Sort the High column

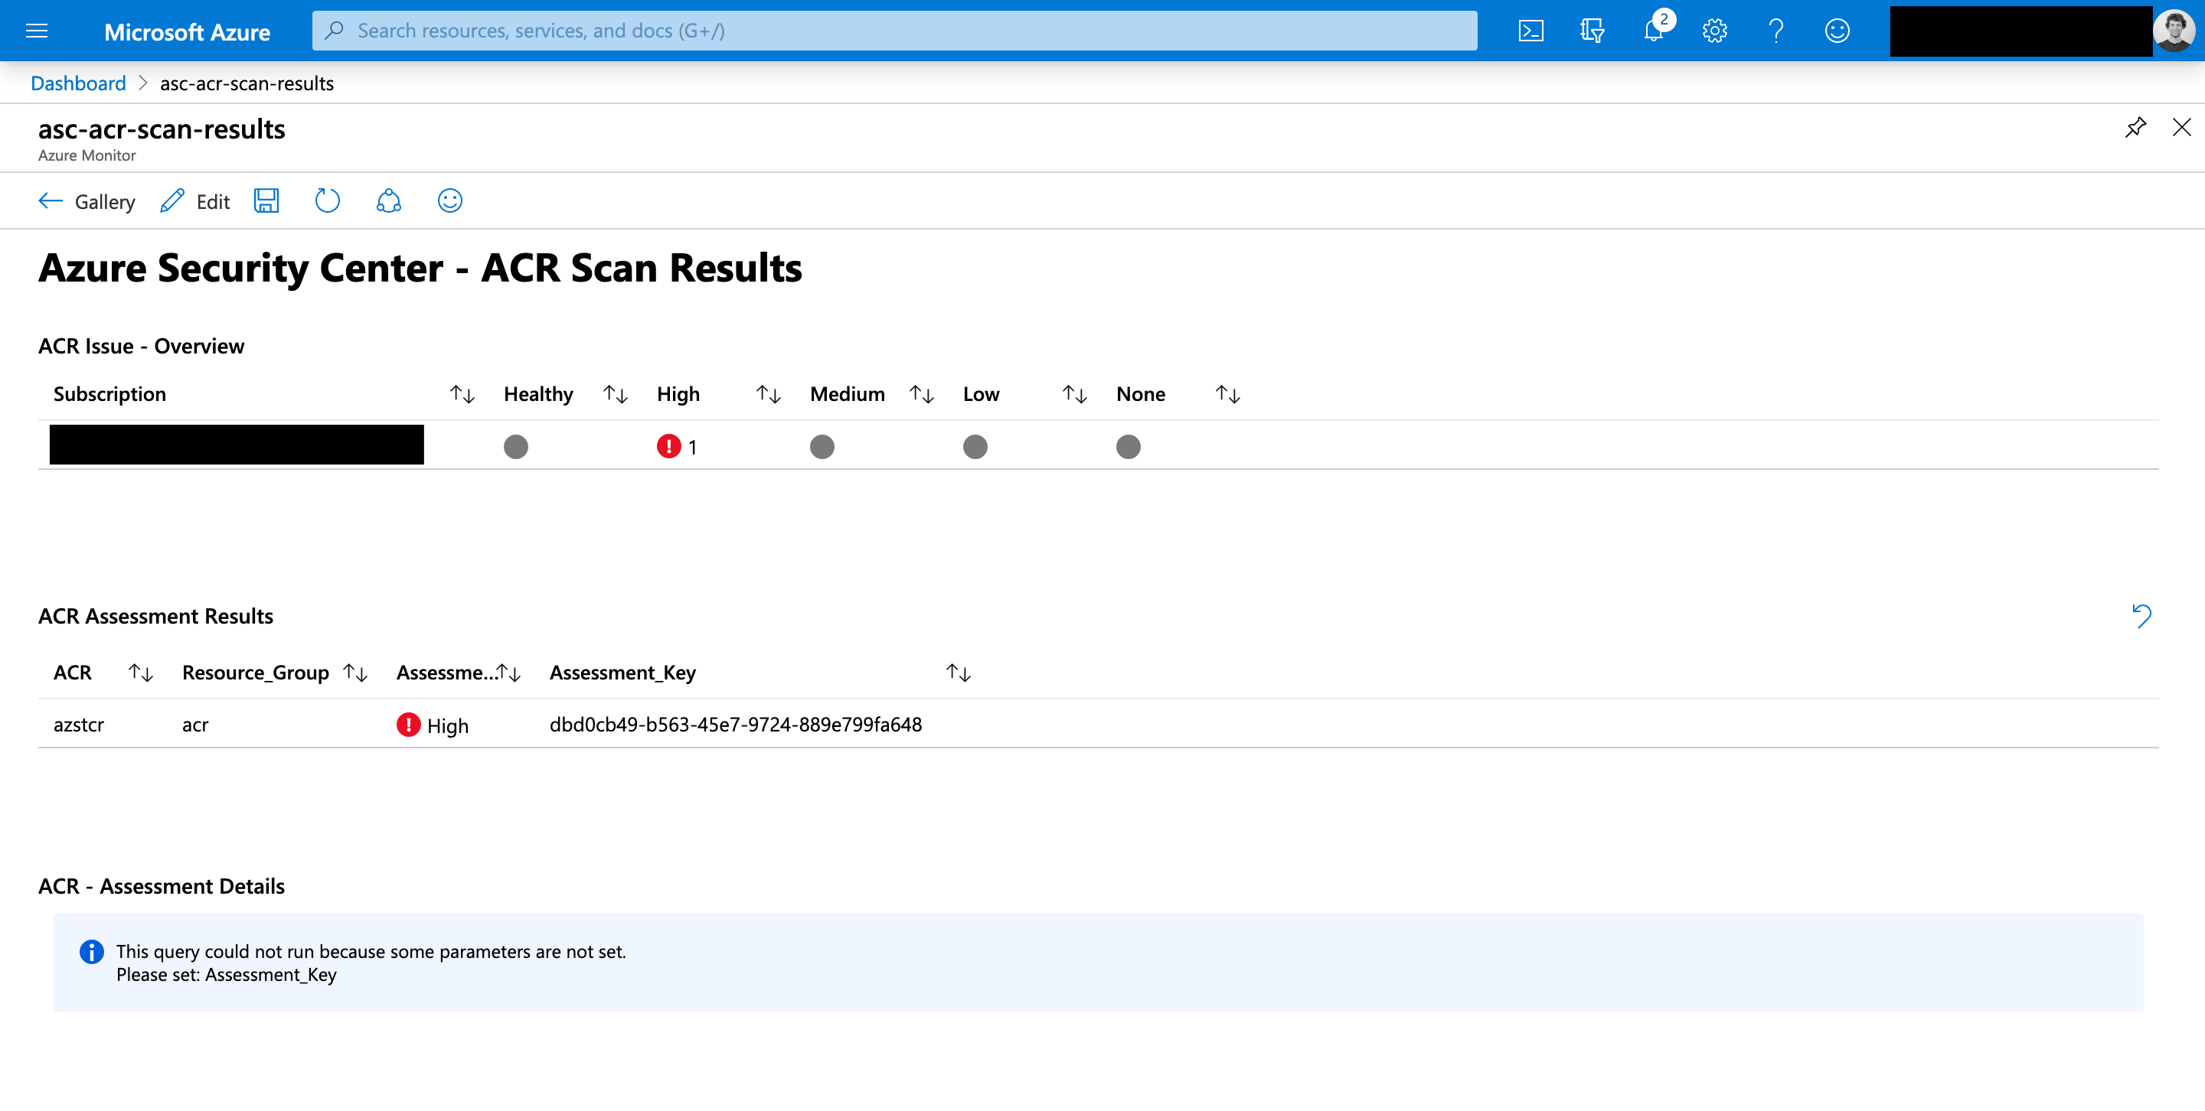coord(768,394)
